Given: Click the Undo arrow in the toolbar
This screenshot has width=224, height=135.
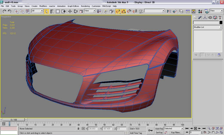Looking at the screenshot, I should click(x=4, y=11).
